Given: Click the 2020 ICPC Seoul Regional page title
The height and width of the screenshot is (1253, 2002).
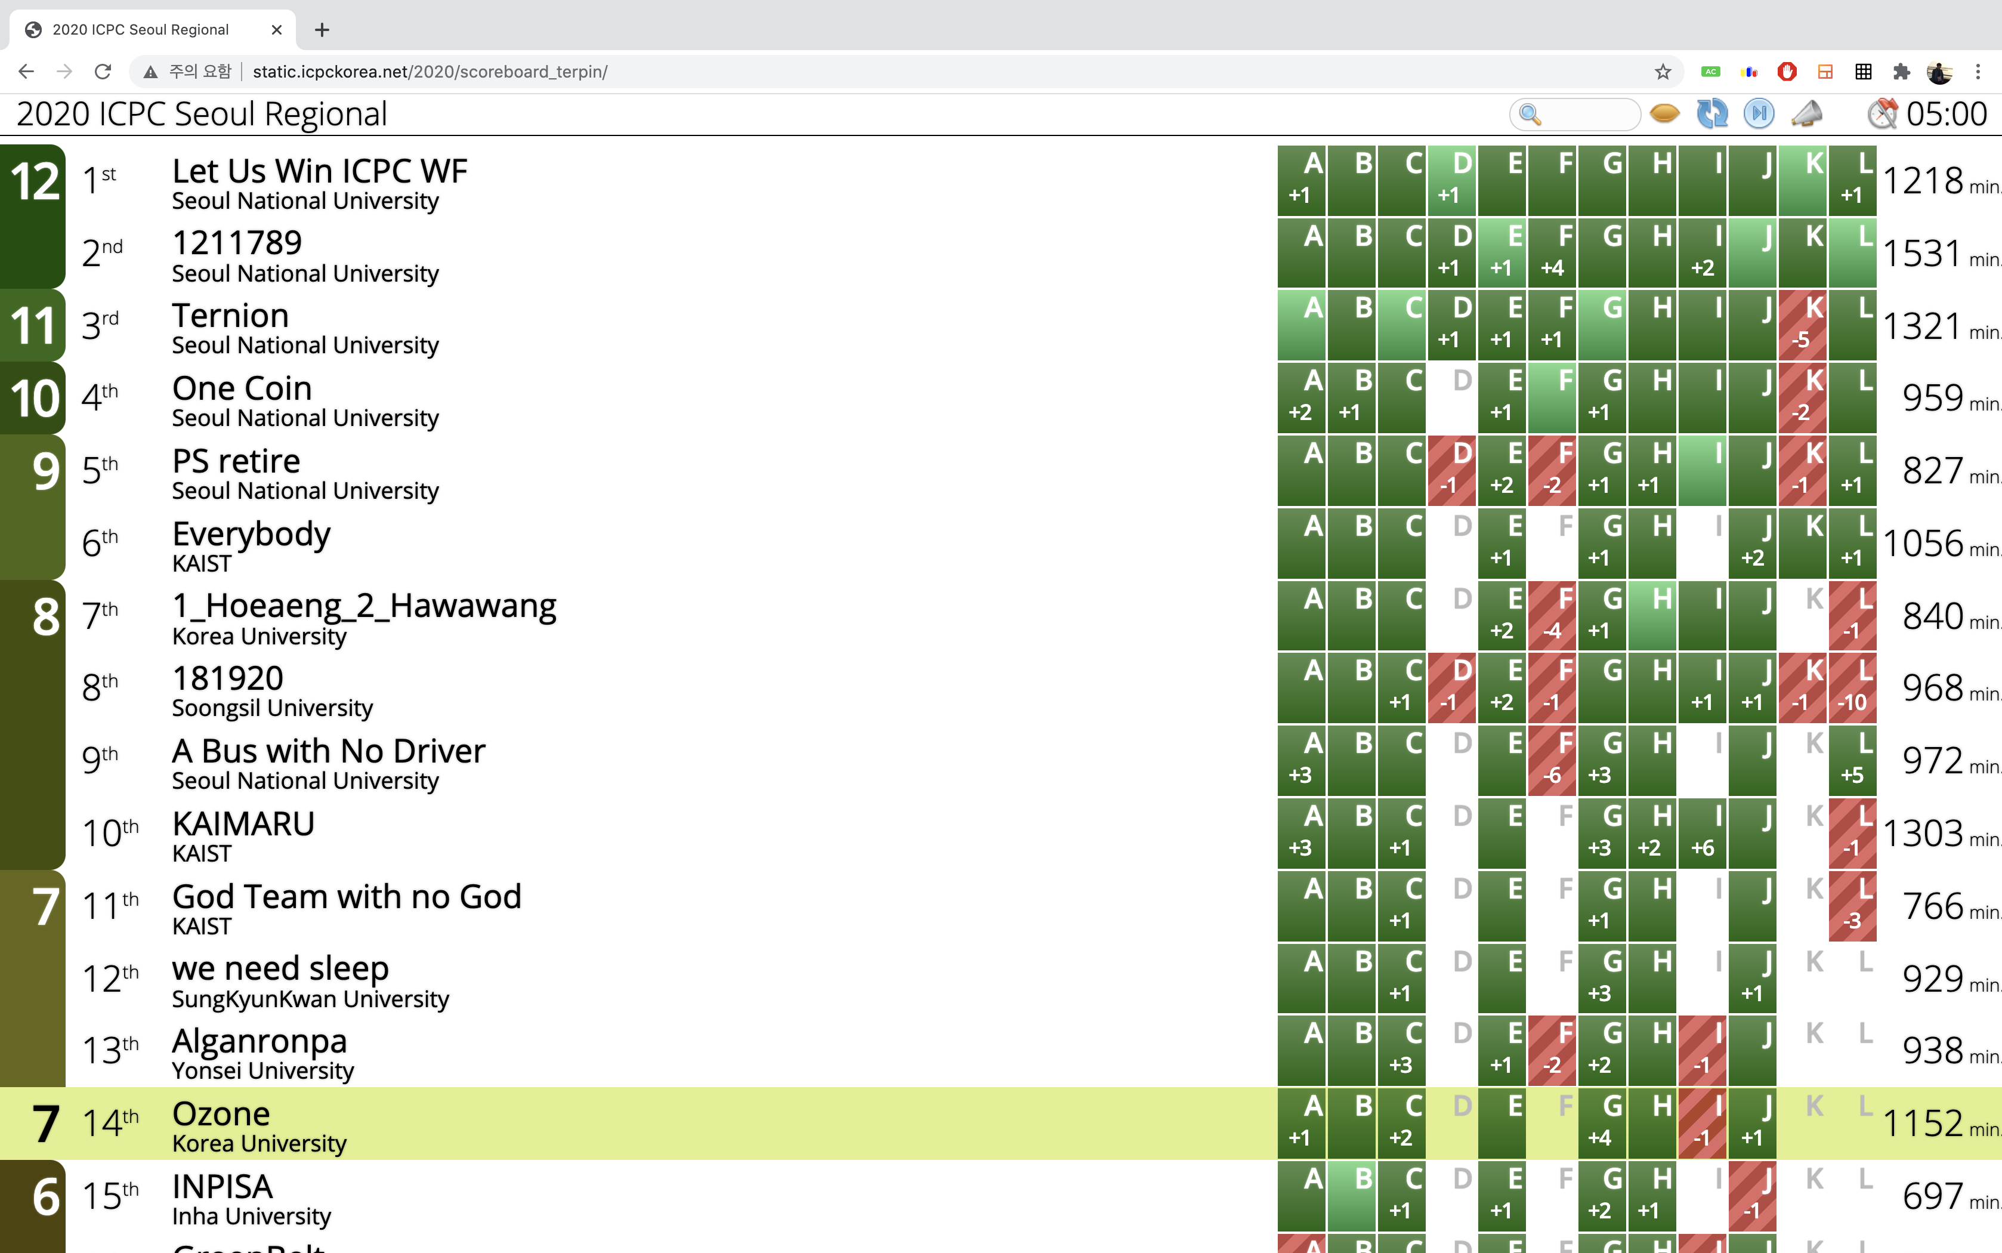Looking at the screenshot, I should pyautogui.click(x=202, y=113).
